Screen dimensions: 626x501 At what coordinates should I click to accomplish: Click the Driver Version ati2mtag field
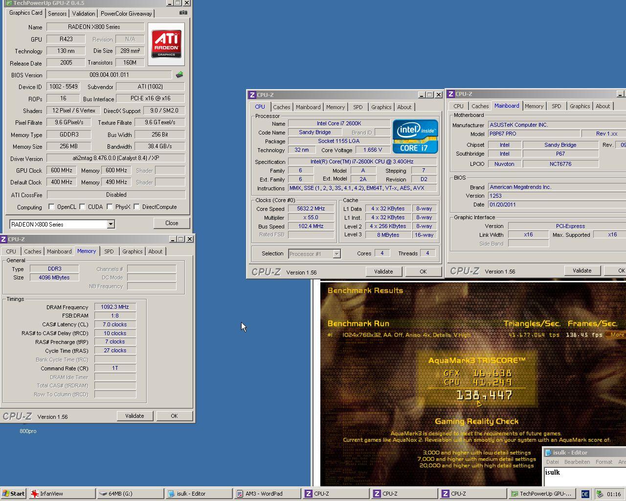[116, 158]
